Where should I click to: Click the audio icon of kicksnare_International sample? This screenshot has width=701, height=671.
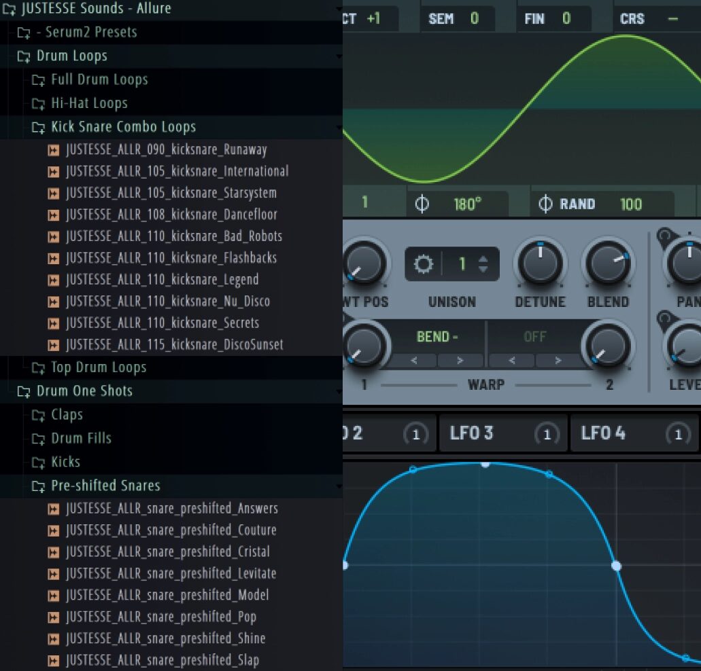pyautogui.click(x=53, y=172)
